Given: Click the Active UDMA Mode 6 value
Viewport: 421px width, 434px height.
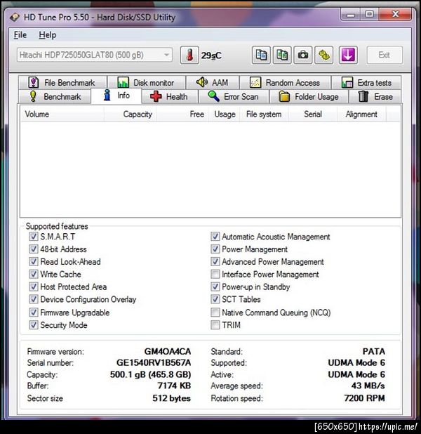Looking at the screenshot, I should coord(356,374).
